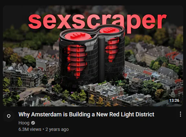Click the red 'sexscraper' text on thumbnail
Viewport: 186px width, 137px height.
click(97, 22)
